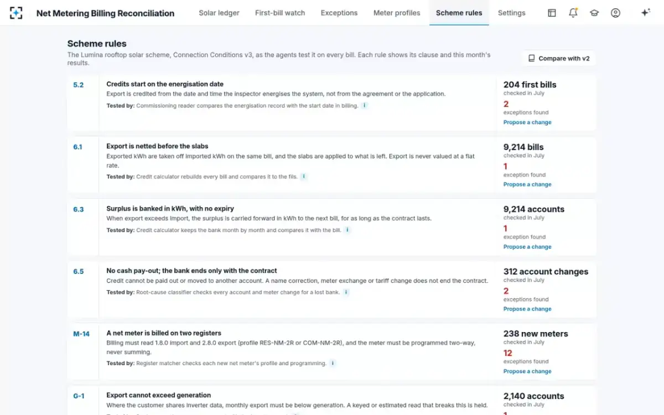Click the app logo icon
The width and height of the screenshot is (664, 415).
pos(17,13)
